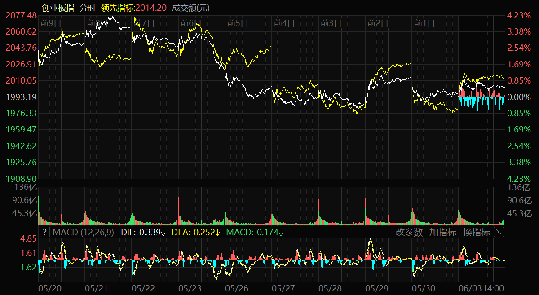
Task: Select the 前4日 day label
Action: [284, 23]
